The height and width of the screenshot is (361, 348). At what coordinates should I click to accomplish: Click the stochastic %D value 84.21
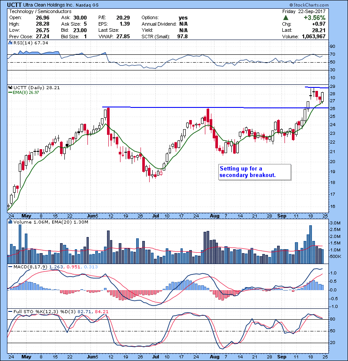(101, 312)
